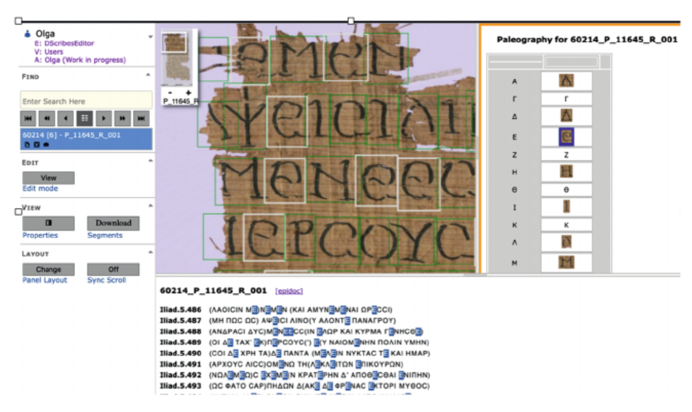Open the epidoc link

288,291
